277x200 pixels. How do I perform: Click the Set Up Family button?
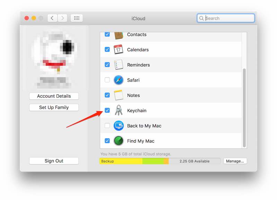coord(54,107)
